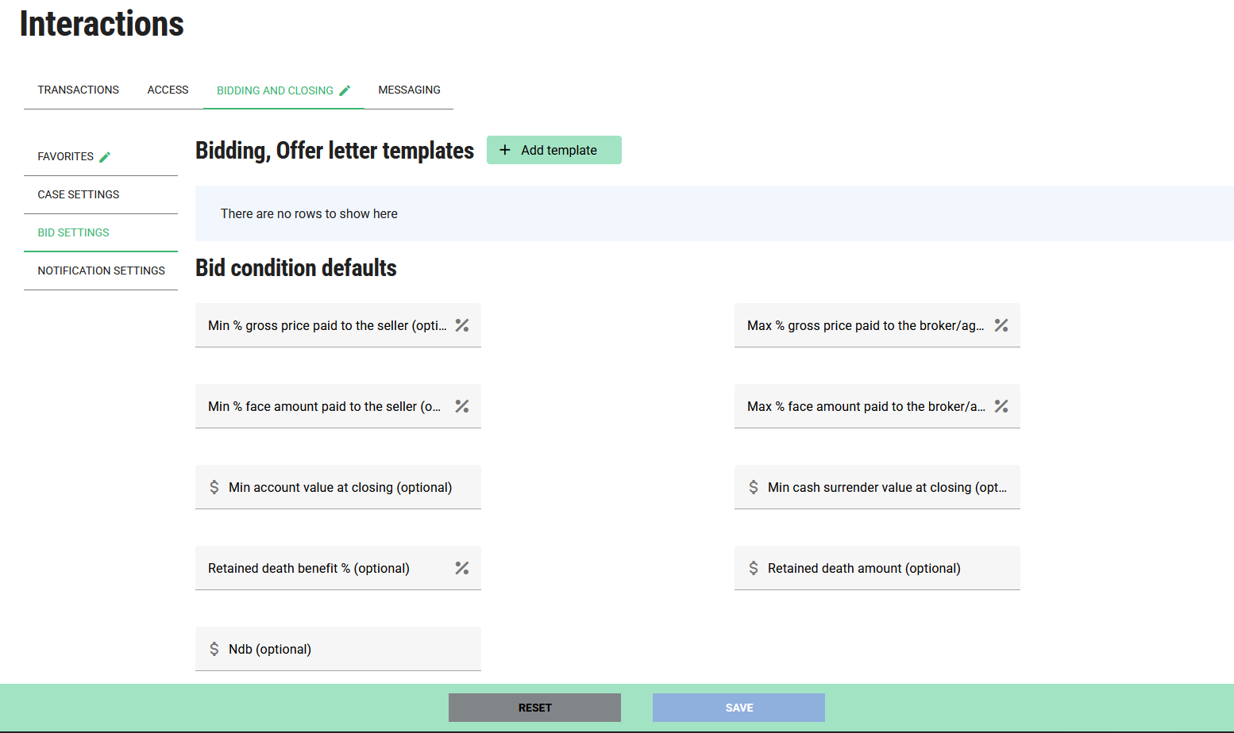Click dollar icon in Ndb field
1234x733 pixels.
214,649
